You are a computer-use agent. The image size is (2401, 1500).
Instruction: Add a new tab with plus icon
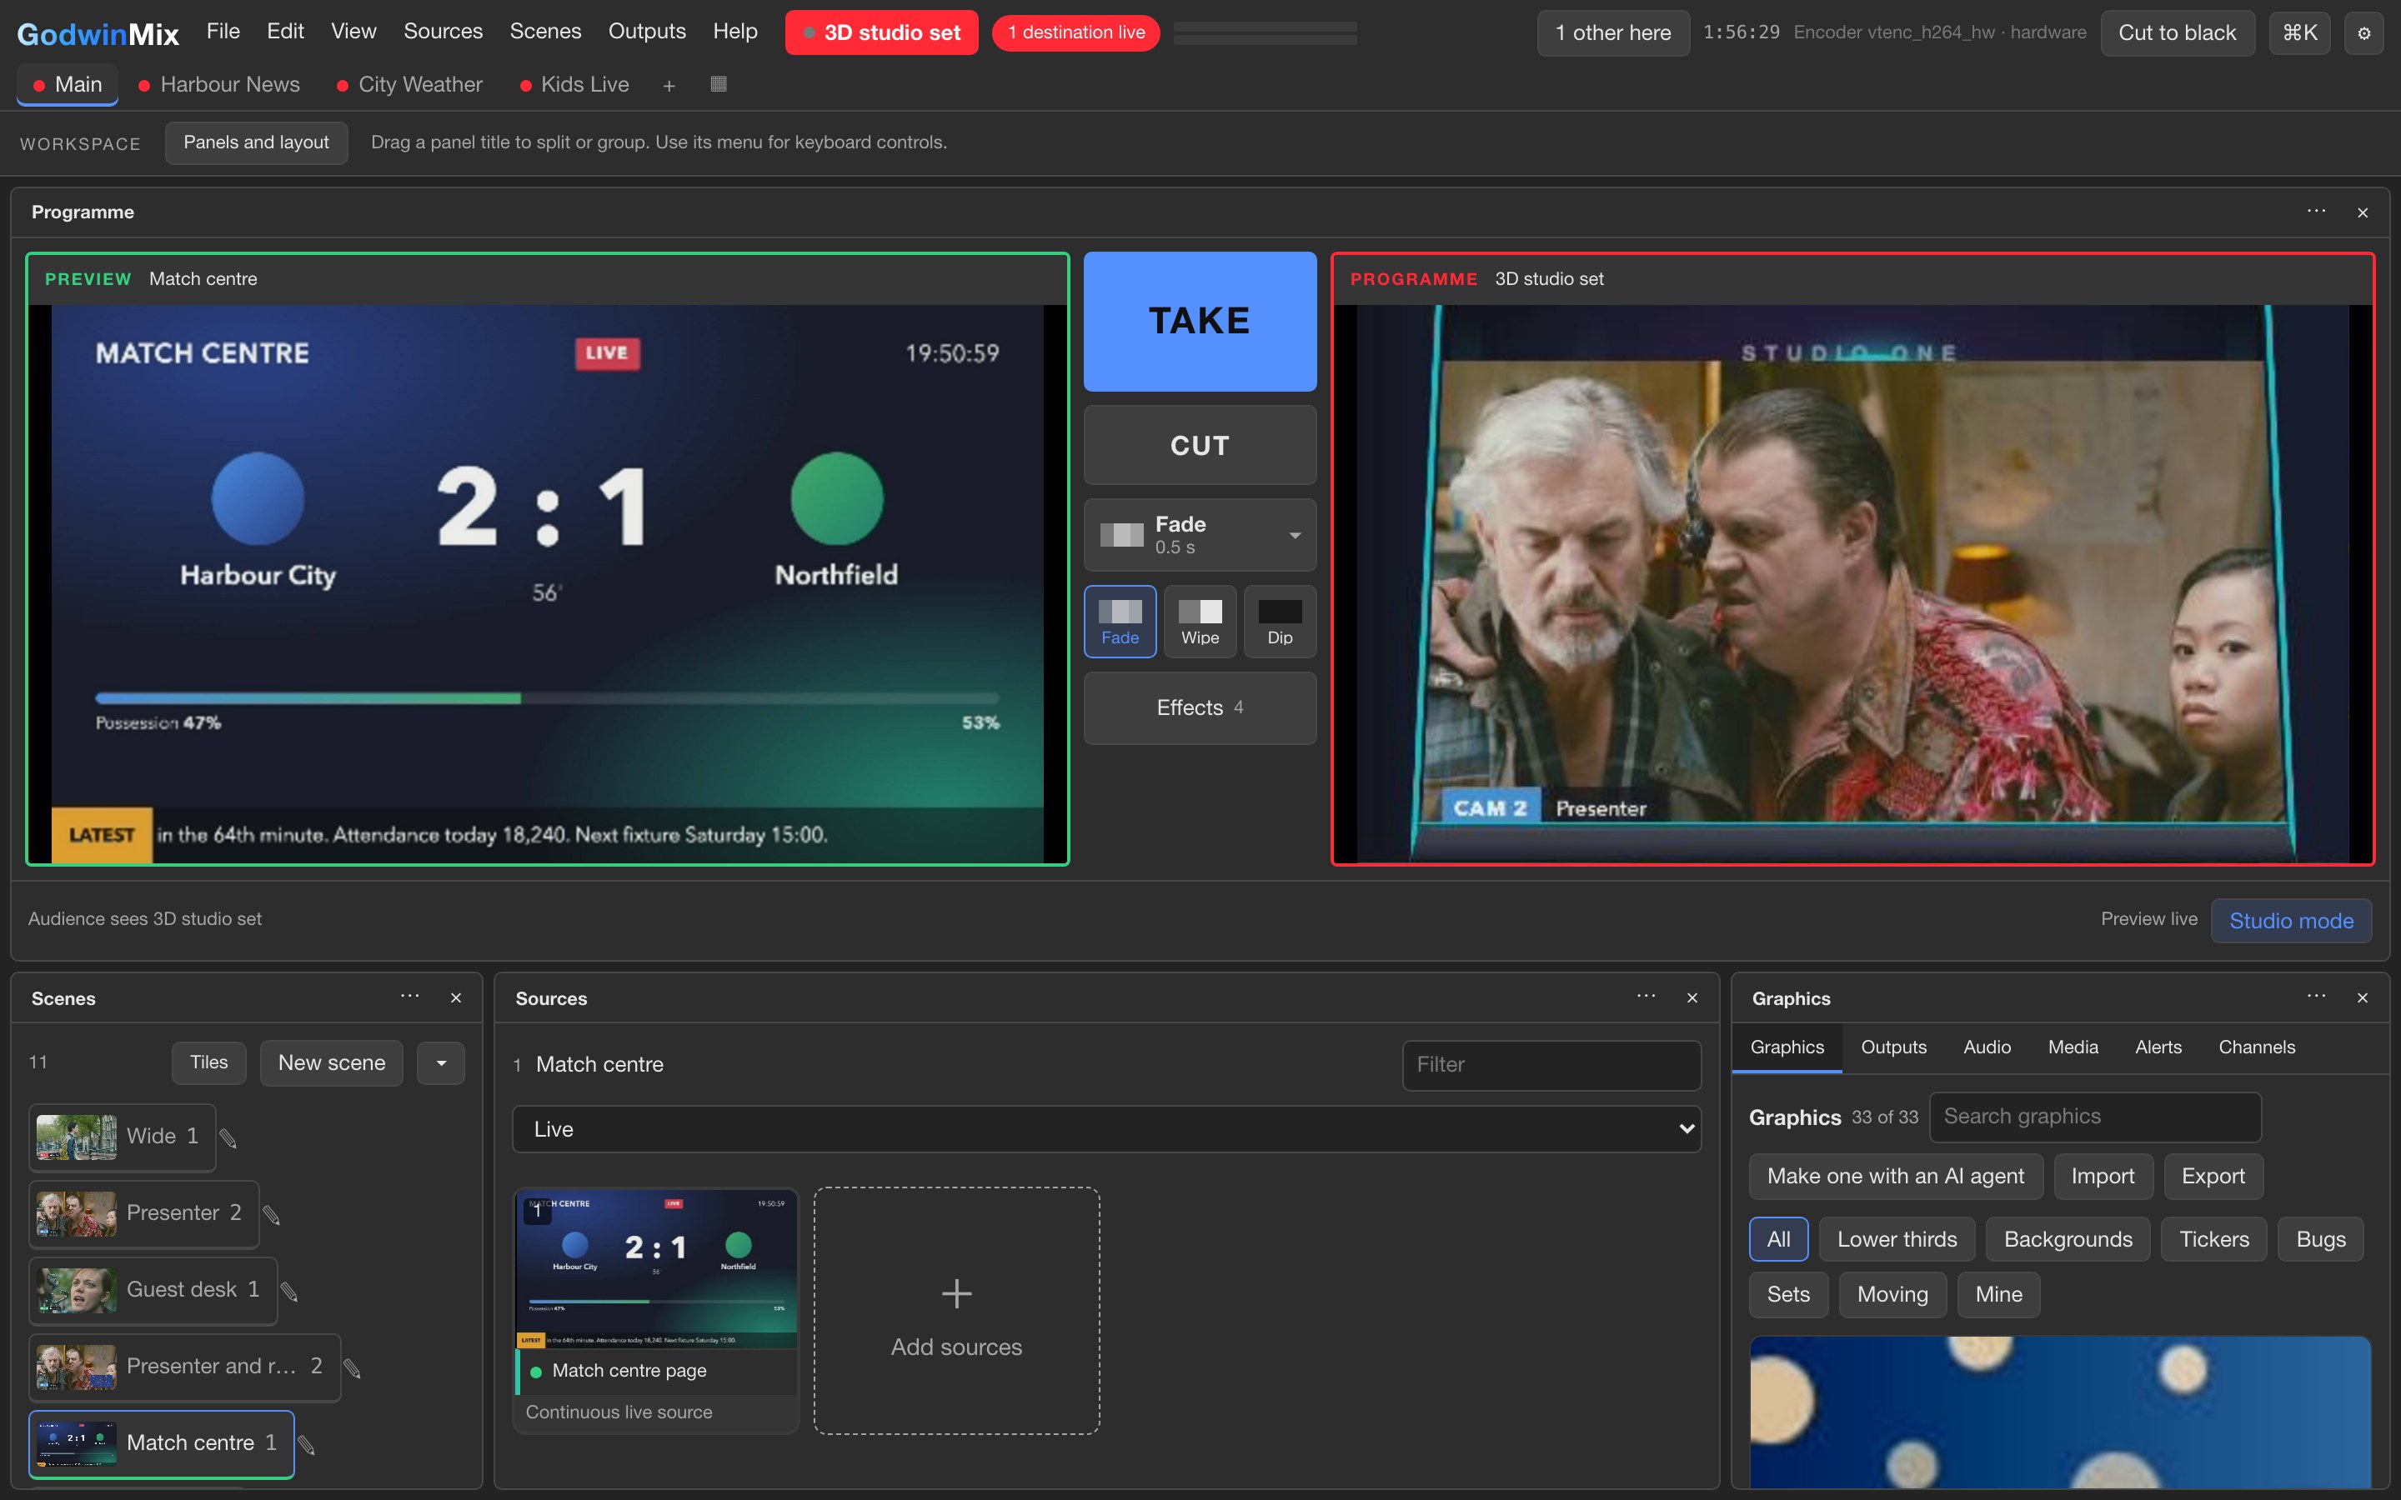669,85
